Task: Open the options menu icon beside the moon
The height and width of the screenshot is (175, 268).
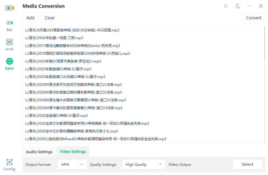Action: [226, 6]
